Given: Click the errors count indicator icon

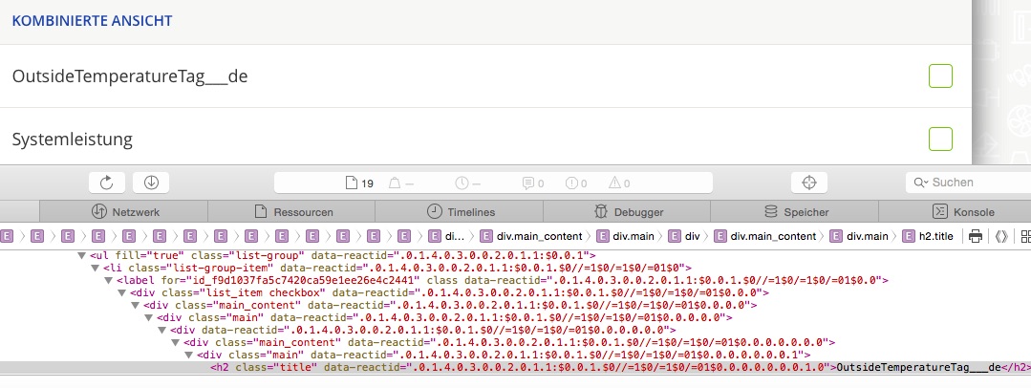Looking at the screenshot, I should coord(570,183).
